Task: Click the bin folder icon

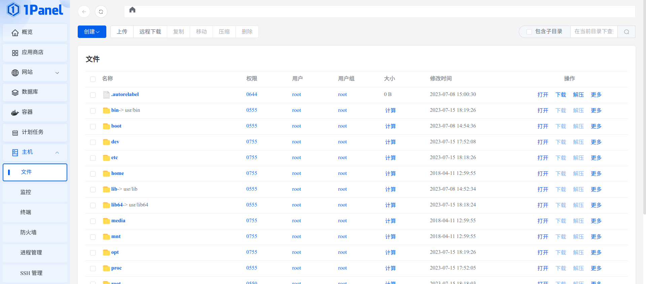Action: point(106,110)
